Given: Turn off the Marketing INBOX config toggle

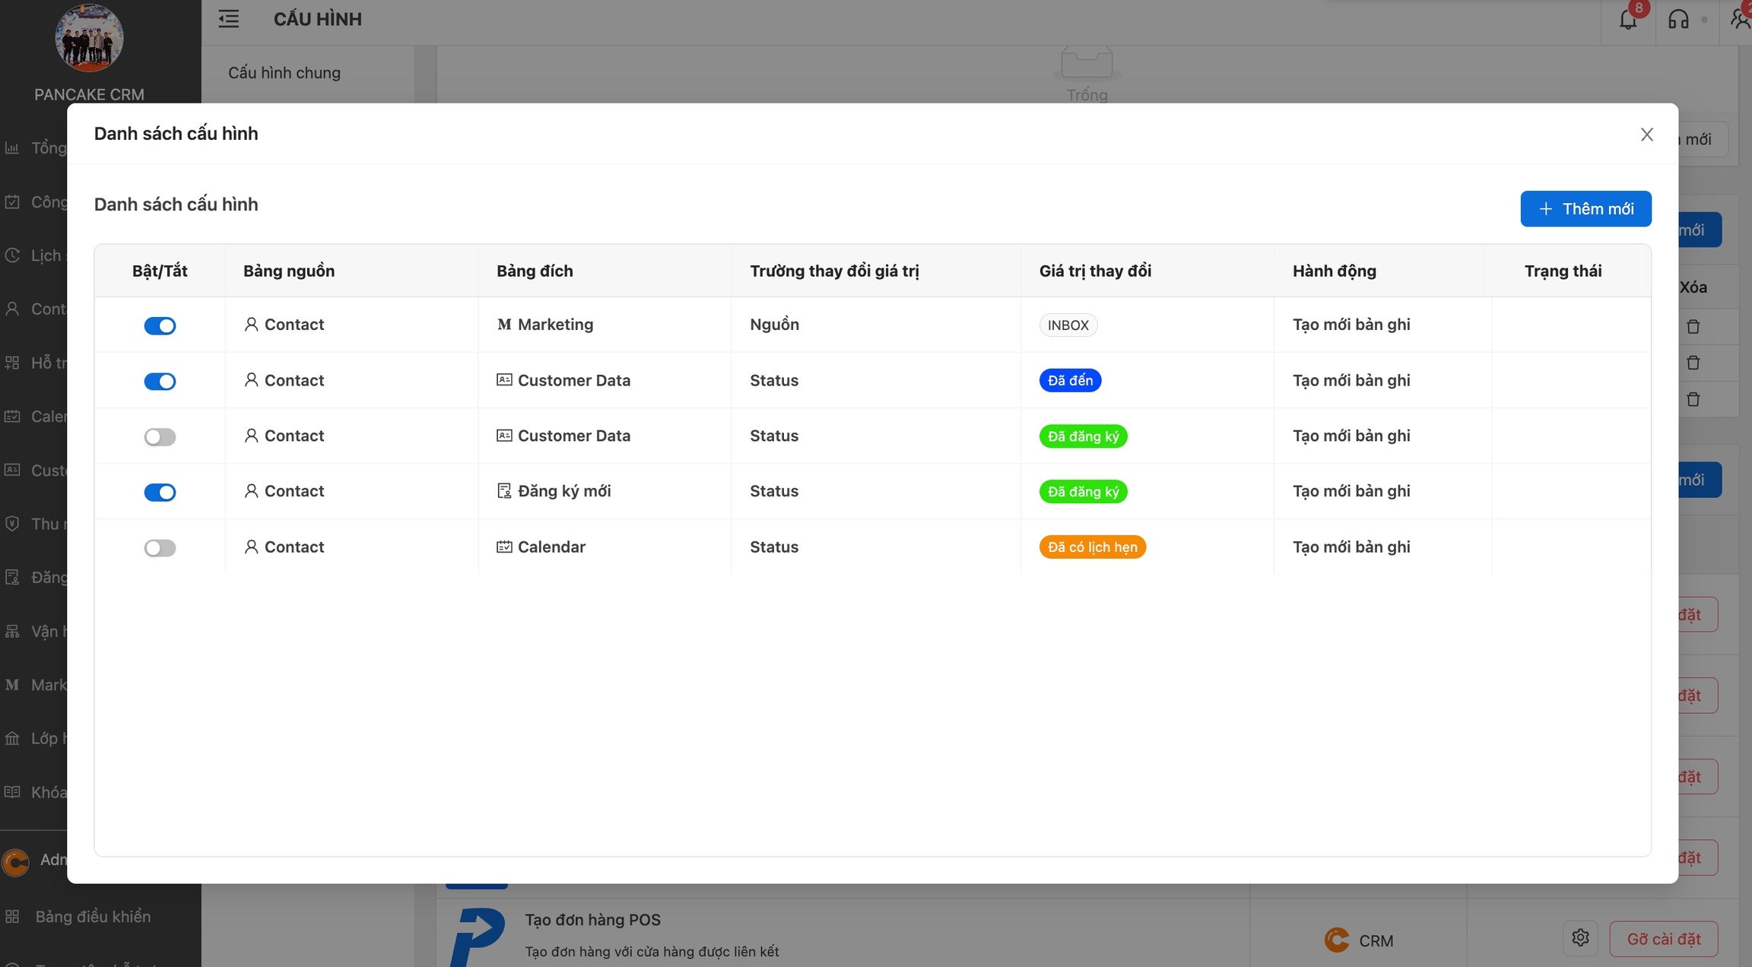Looking at the screenshot, I should click(160, 326).
